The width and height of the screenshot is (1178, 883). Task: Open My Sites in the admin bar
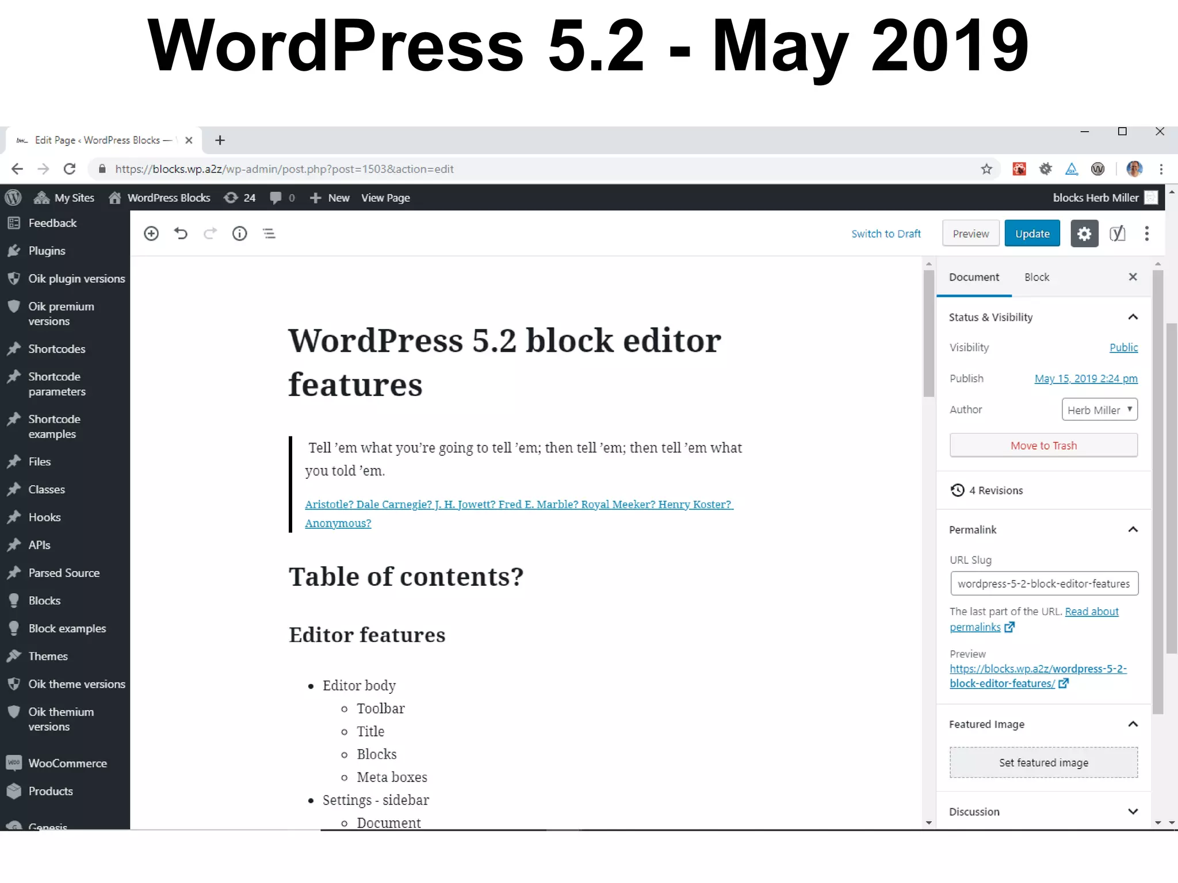point(64,198)
